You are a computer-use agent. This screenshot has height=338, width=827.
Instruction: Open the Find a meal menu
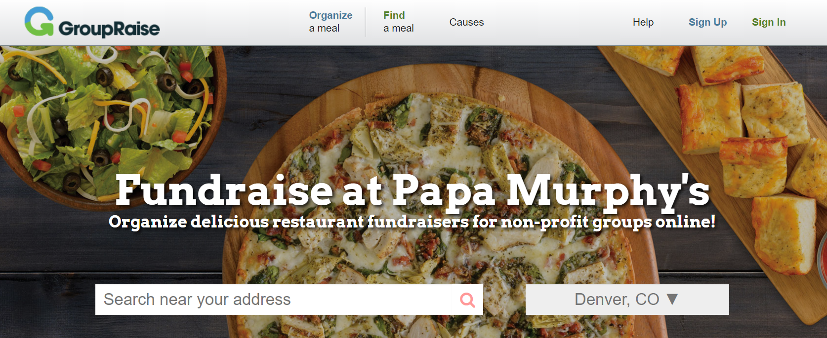pyautogui.click(x=398, y=22)
